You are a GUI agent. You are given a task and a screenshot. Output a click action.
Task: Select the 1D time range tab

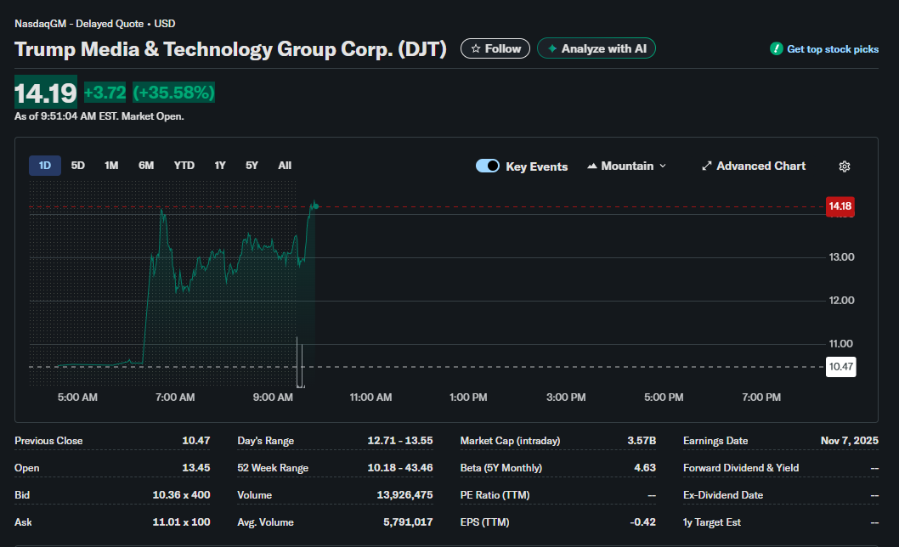tap(45, 166)
